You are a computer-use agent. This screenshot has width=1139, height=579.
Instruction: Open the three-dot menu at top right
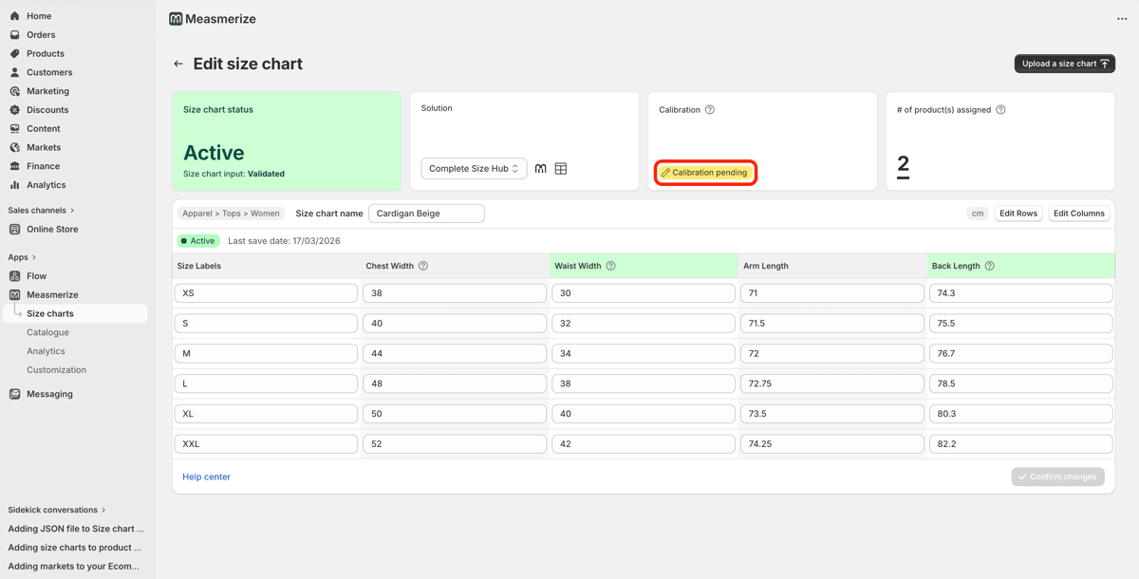1122,19
